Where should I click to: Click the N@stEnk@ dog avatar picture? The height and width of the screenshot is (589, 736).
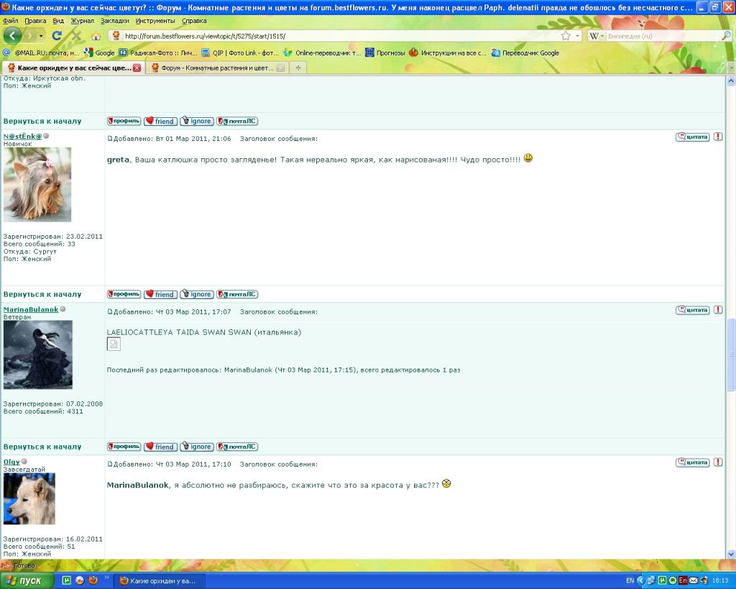pos(37,184)
